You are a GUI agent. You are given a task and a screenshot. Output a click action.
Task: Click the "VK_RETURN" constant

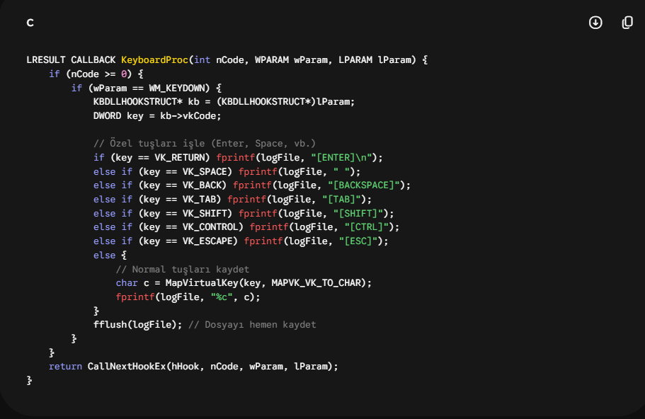[180, 158]
